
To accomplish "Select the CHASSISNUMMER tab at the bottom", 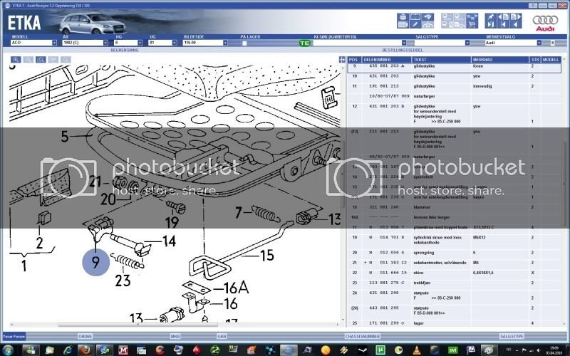I will (361, 335).
